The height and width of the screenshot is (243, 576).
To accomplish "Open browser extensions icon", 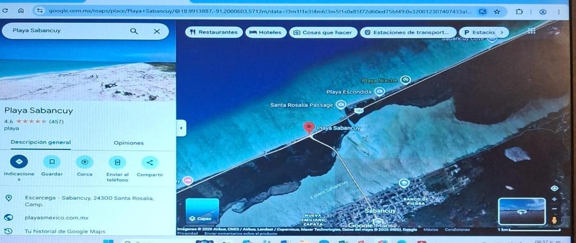I will click(519, 11).
